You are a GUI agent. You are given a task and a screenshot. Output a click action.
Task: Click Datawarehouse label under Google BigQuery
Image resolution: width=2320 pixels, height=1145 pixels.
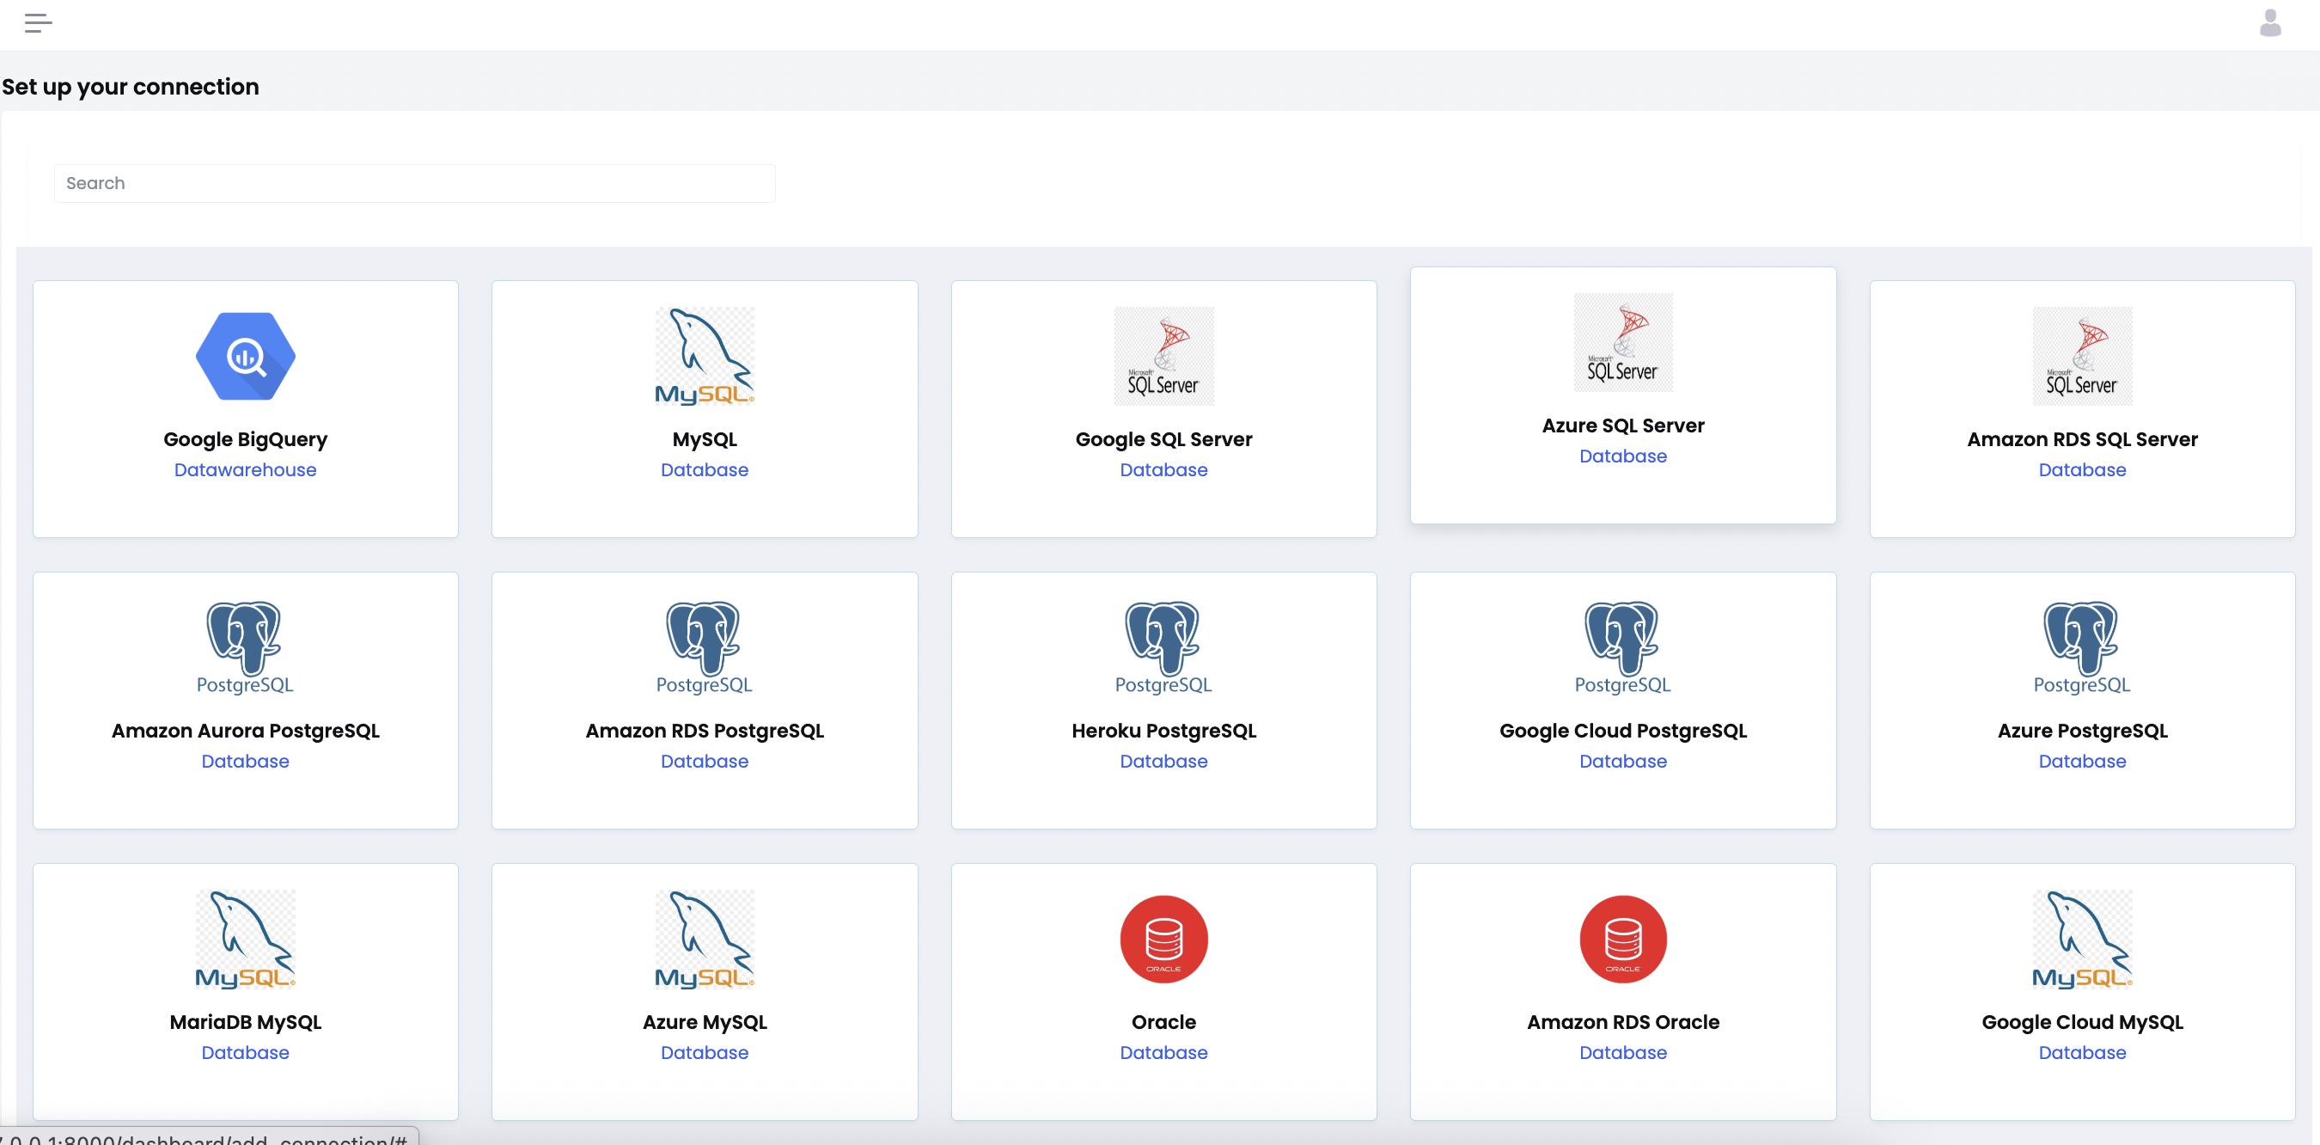click(x=245, y=470)
